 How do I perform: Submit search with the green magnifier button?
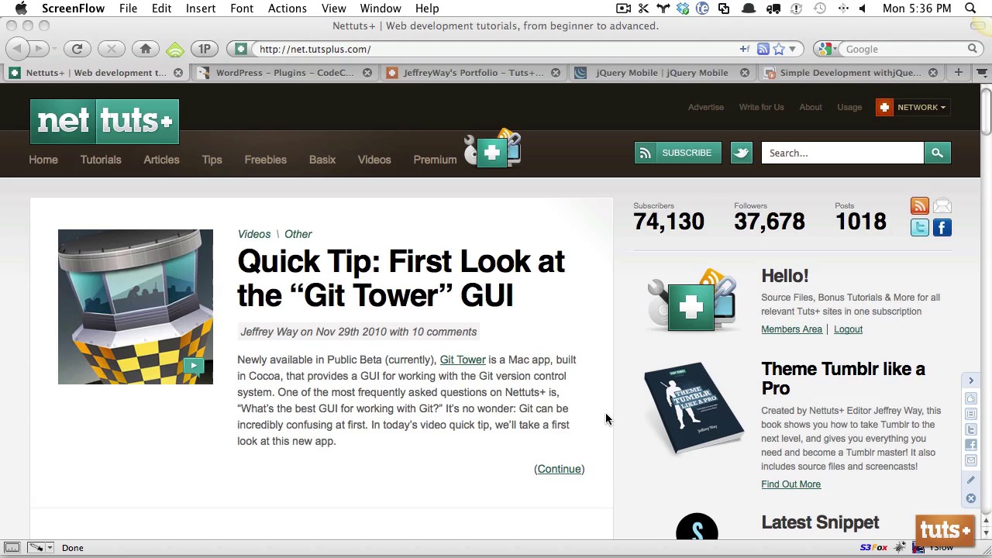[937, 153]
